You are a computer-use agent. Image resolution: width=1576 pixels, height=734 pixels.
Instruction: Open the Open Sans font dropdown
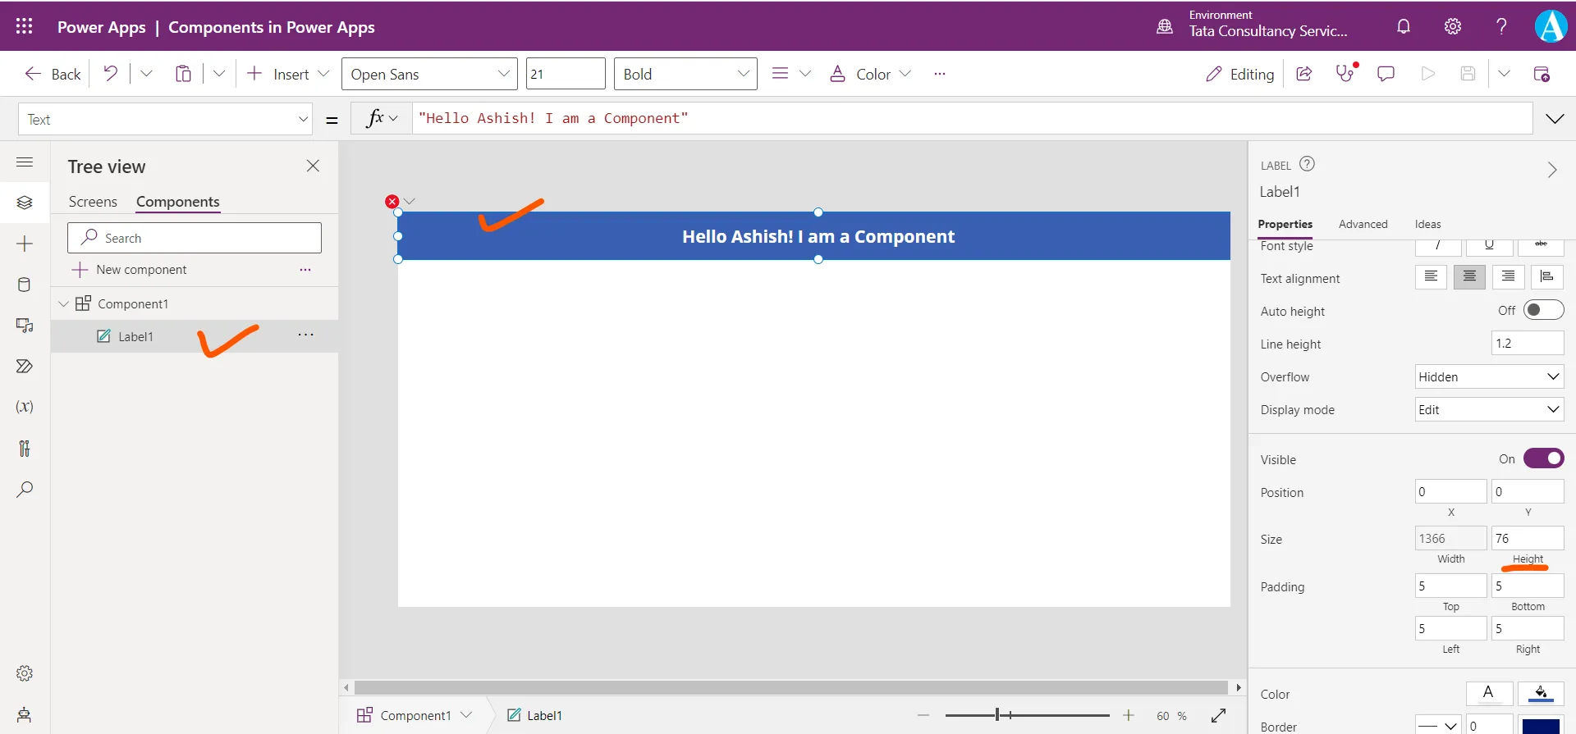(429, 74)
